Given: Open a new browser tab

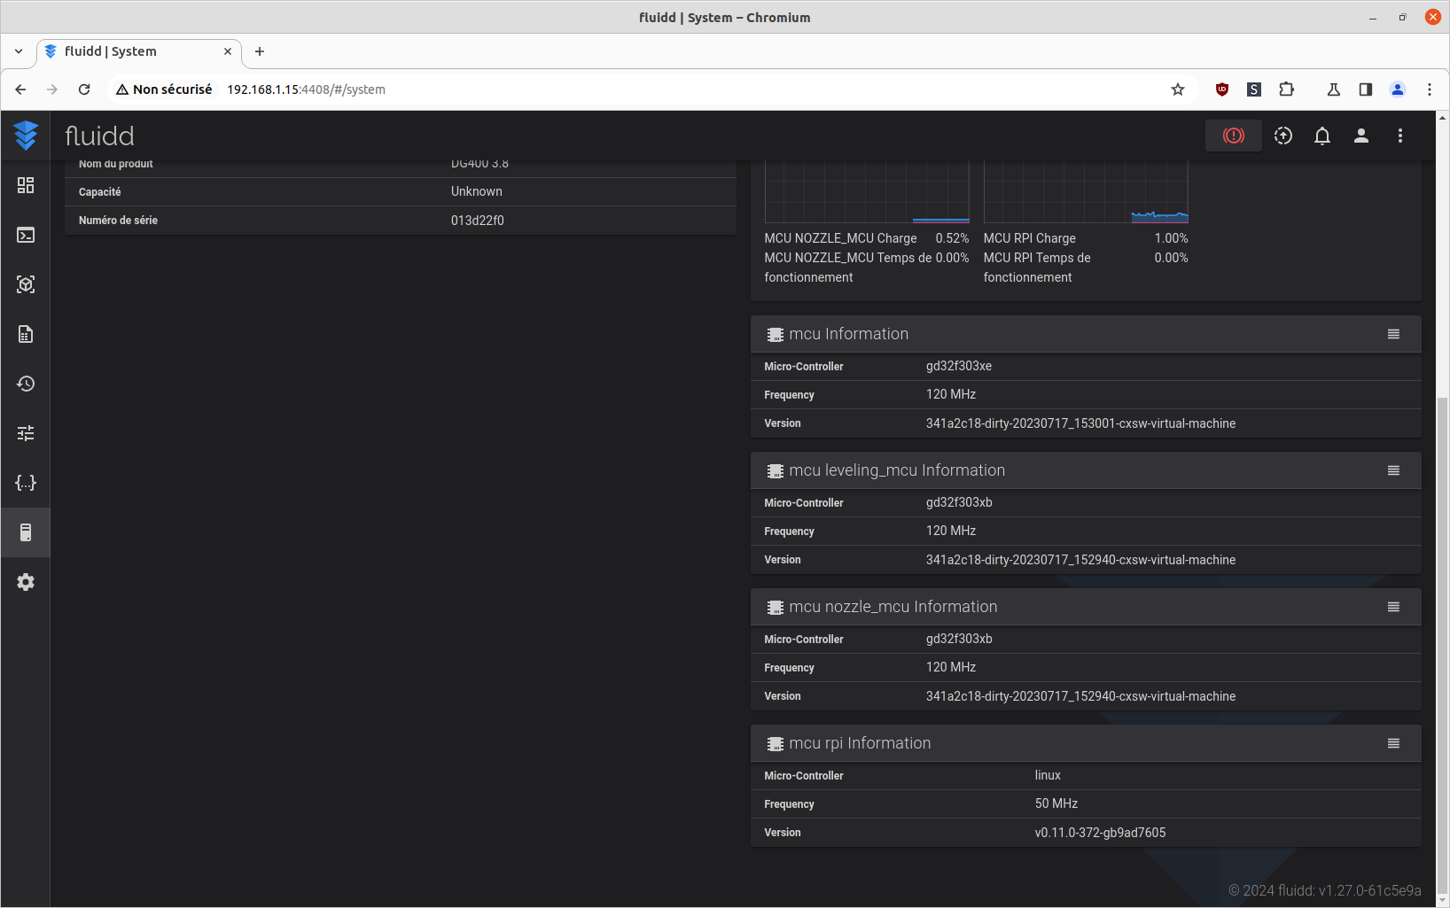Looking at the screenshot, I should tap(260, 51).
